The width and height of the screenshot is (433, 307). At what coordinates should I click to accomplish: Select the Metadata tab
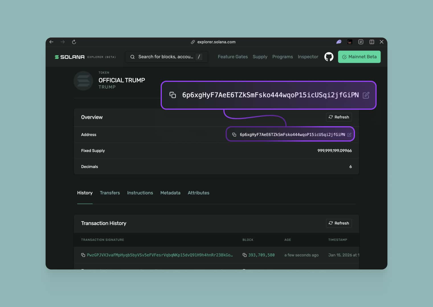(x=170, y=193)
